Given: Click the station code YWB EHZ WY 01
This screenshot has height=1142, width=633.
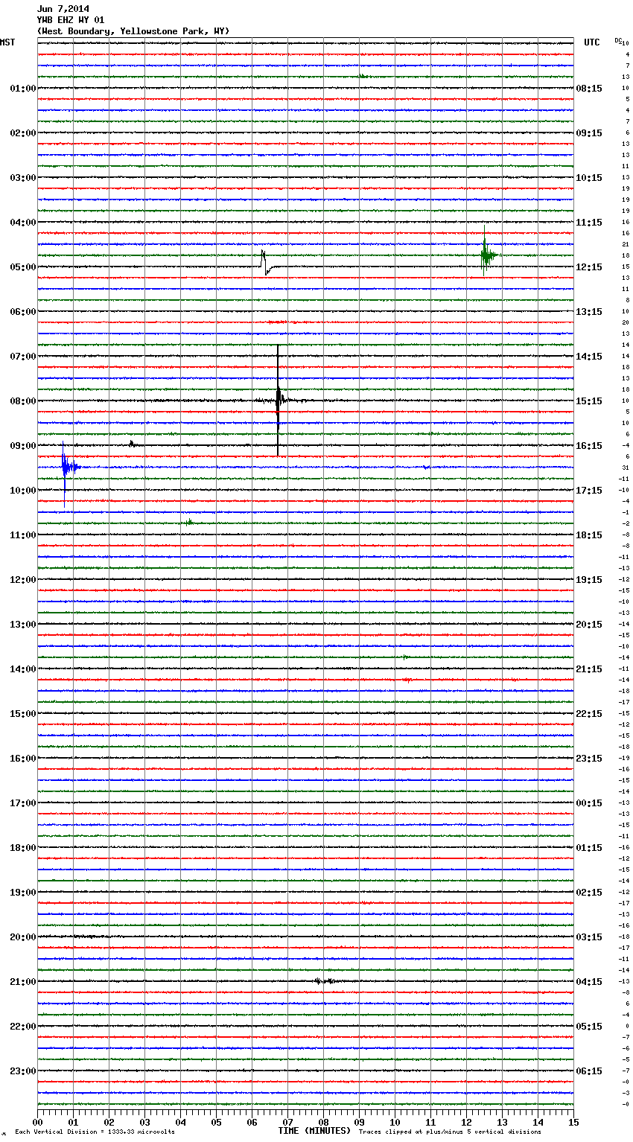Looking at the screenshot, I should pyautogui.click(x=71, y=20).
